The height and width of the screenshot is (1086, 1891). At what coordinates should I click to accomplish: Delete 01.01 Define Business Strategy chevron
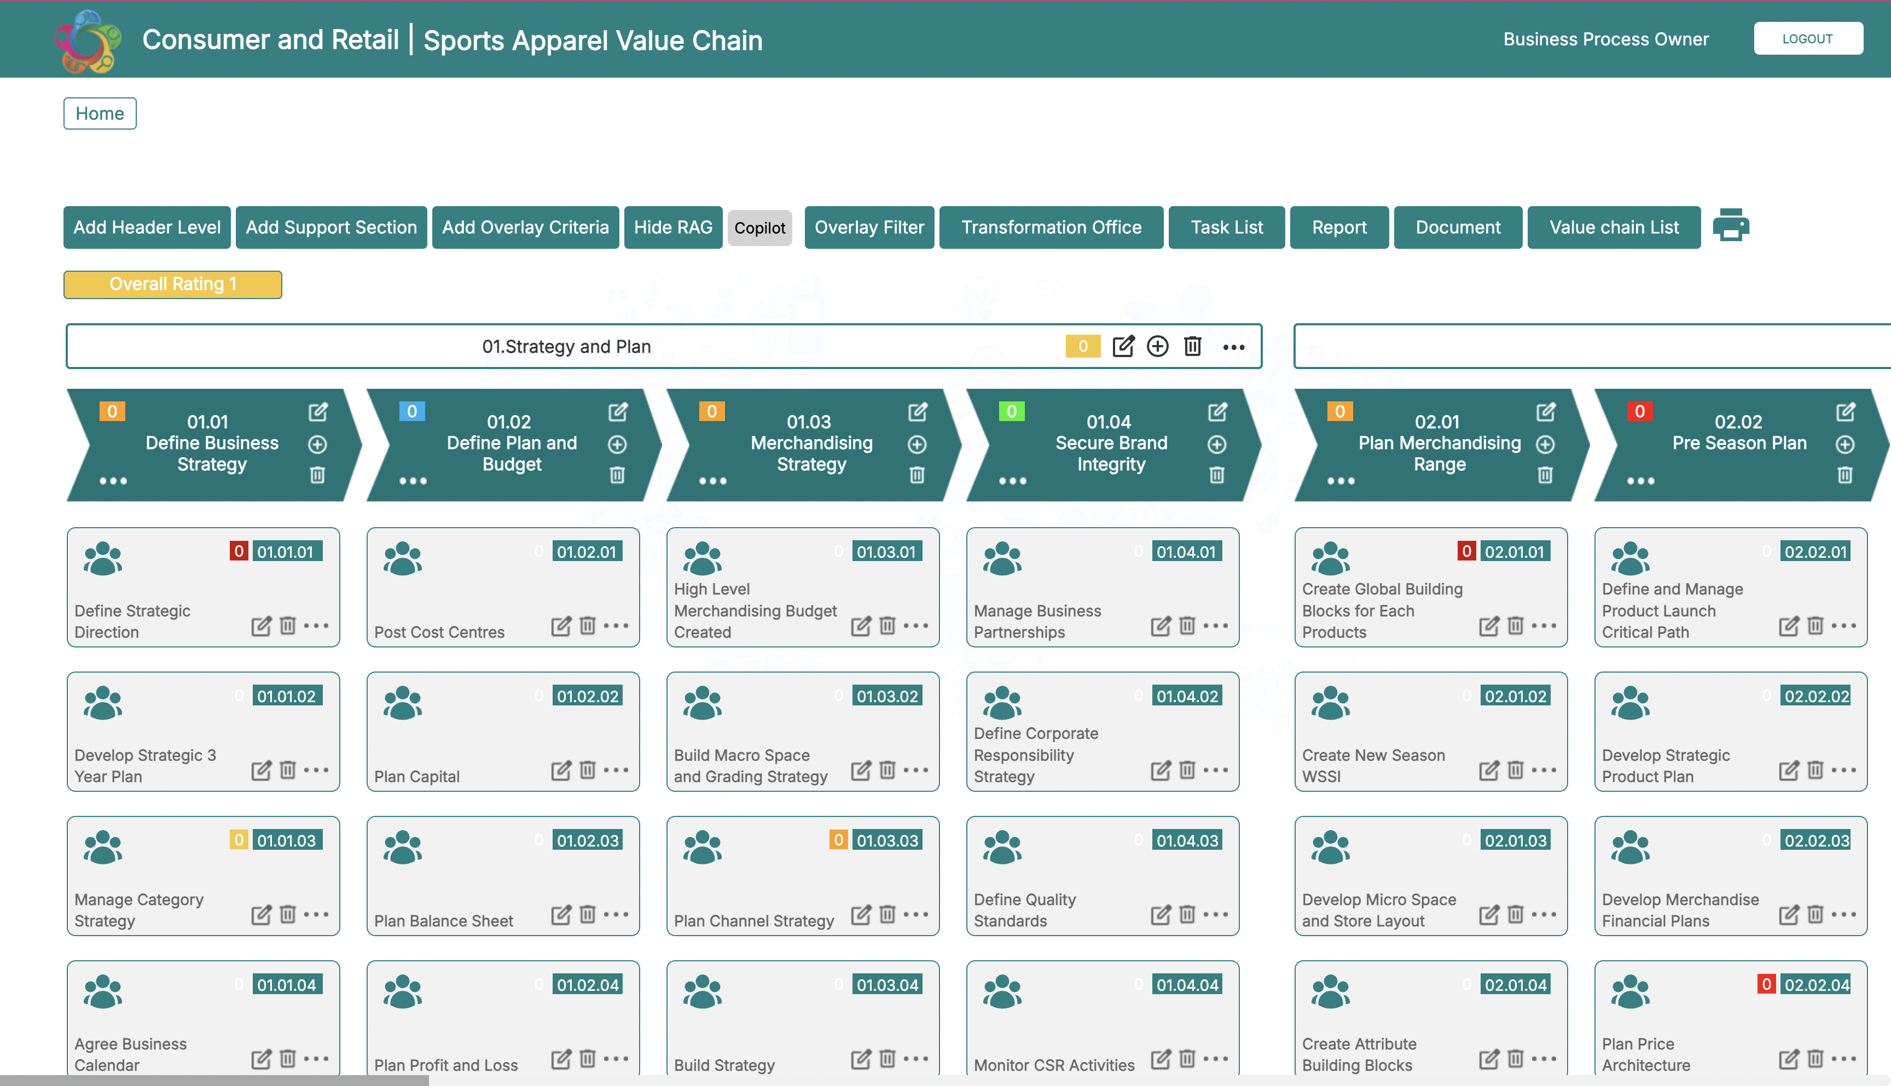coord(317,475)
